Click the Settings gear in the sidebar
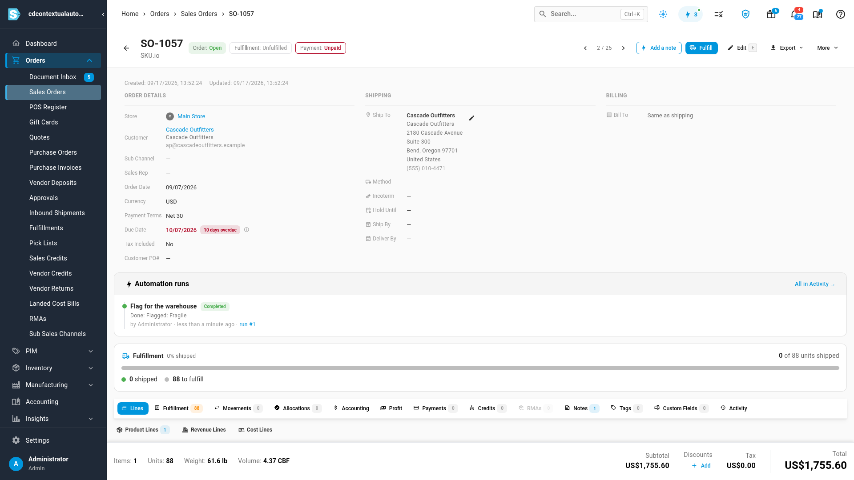 (x=16, y=440)
